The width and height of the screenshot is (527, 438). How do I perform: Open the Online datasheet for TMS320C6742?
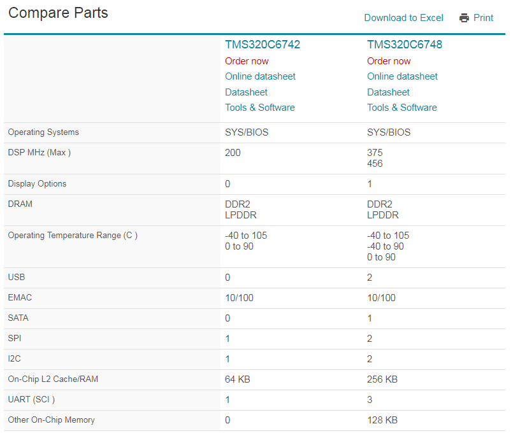pos(260,76)
